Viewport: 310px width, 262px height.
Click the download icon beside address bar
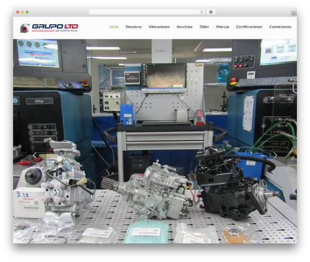211,12
